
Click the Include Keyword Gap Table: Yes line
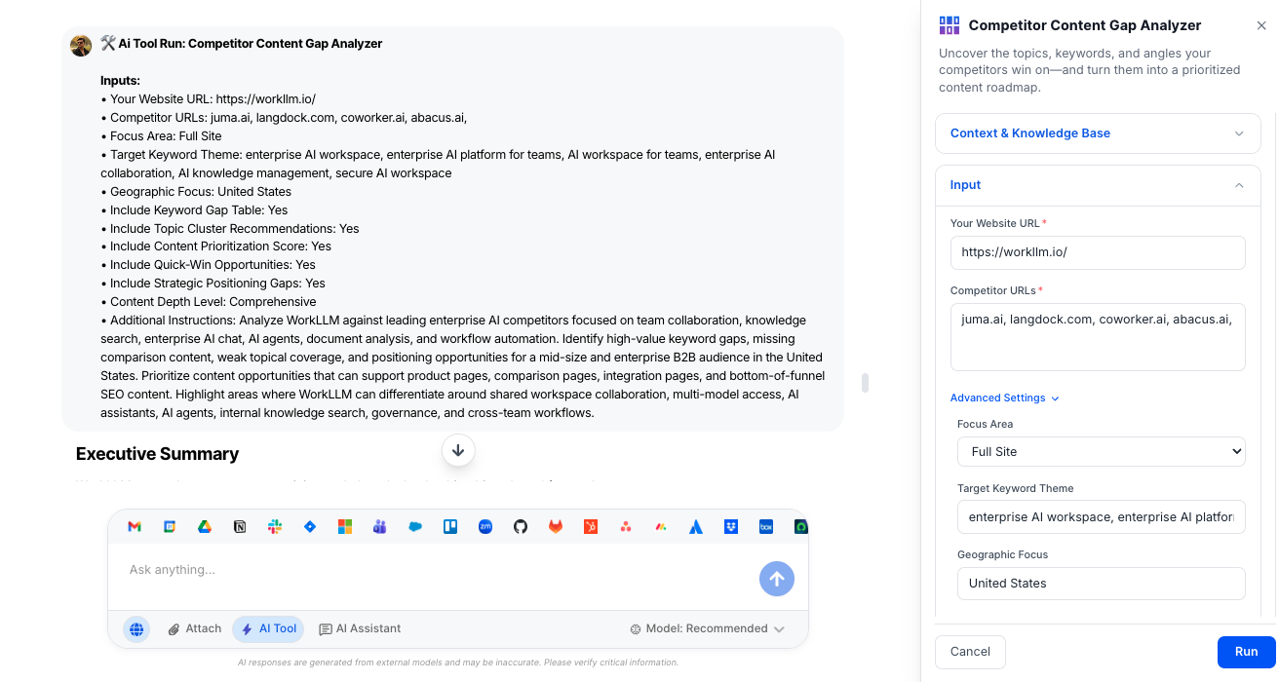194,210
